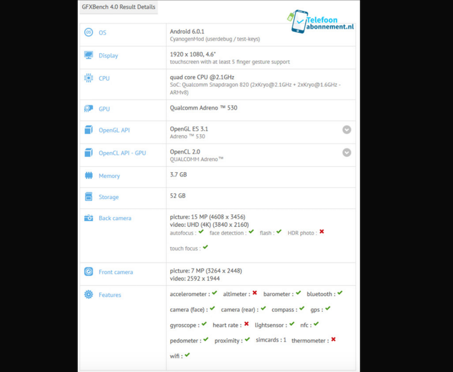Click the OS row icon
The image size is (453, 372).
pos(89,32)
